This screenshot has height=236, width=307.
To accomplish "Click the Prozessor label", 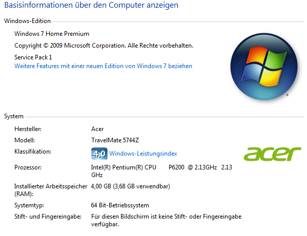I will (28, 167).
